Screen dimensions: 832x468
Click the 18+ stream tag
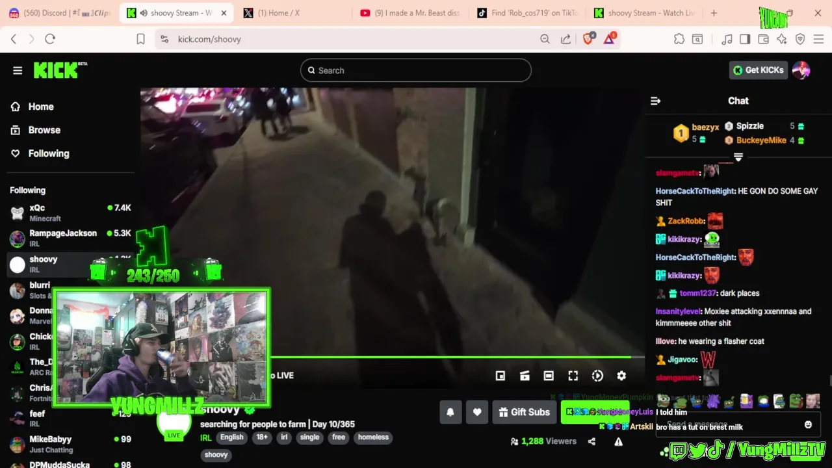pos(262,437)
